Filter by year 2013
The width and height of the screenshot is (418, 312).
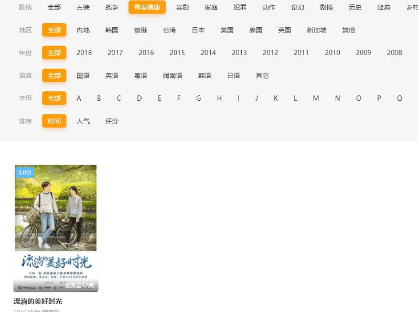239,53
